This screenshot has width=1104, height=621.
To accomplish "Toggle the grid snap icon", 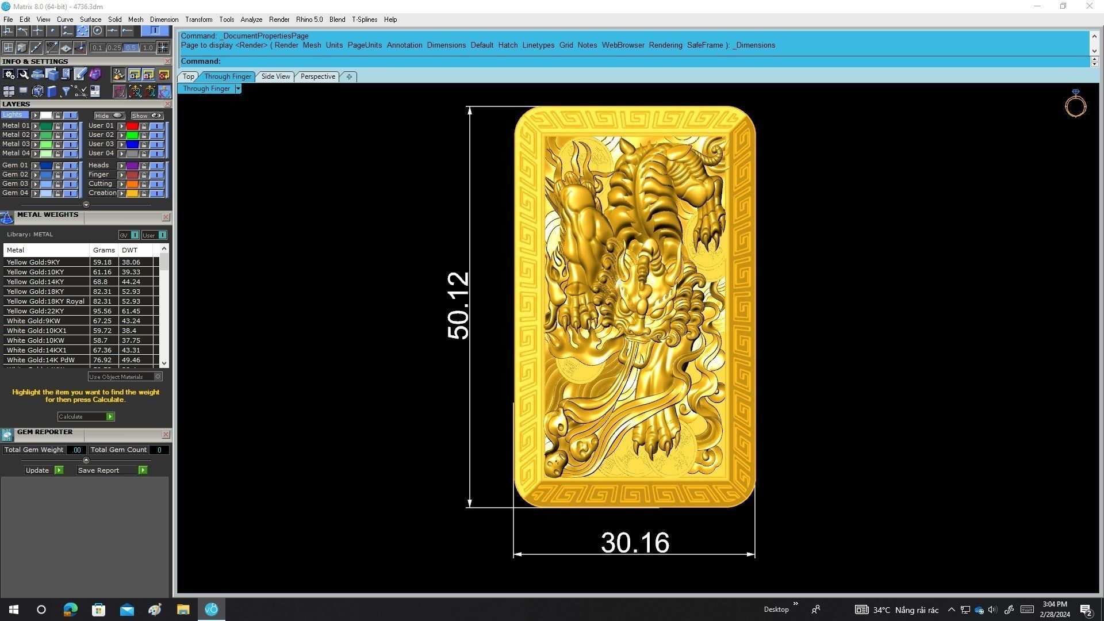I will pyautogui.click(x=163, y=47).
